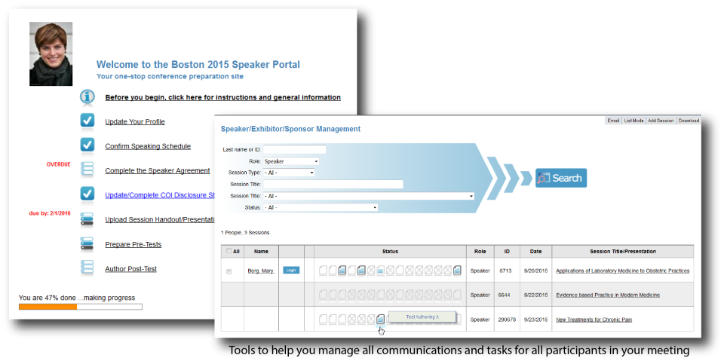Click the blue Search button
724x361 pixels.
[561, 178]
